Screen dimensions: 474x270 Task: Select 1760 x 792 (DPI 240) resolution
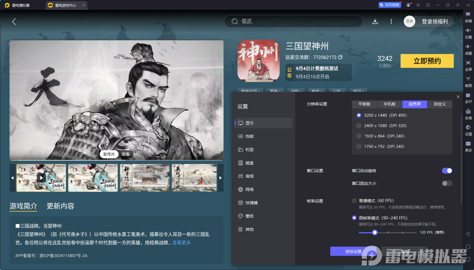(359, 147)
